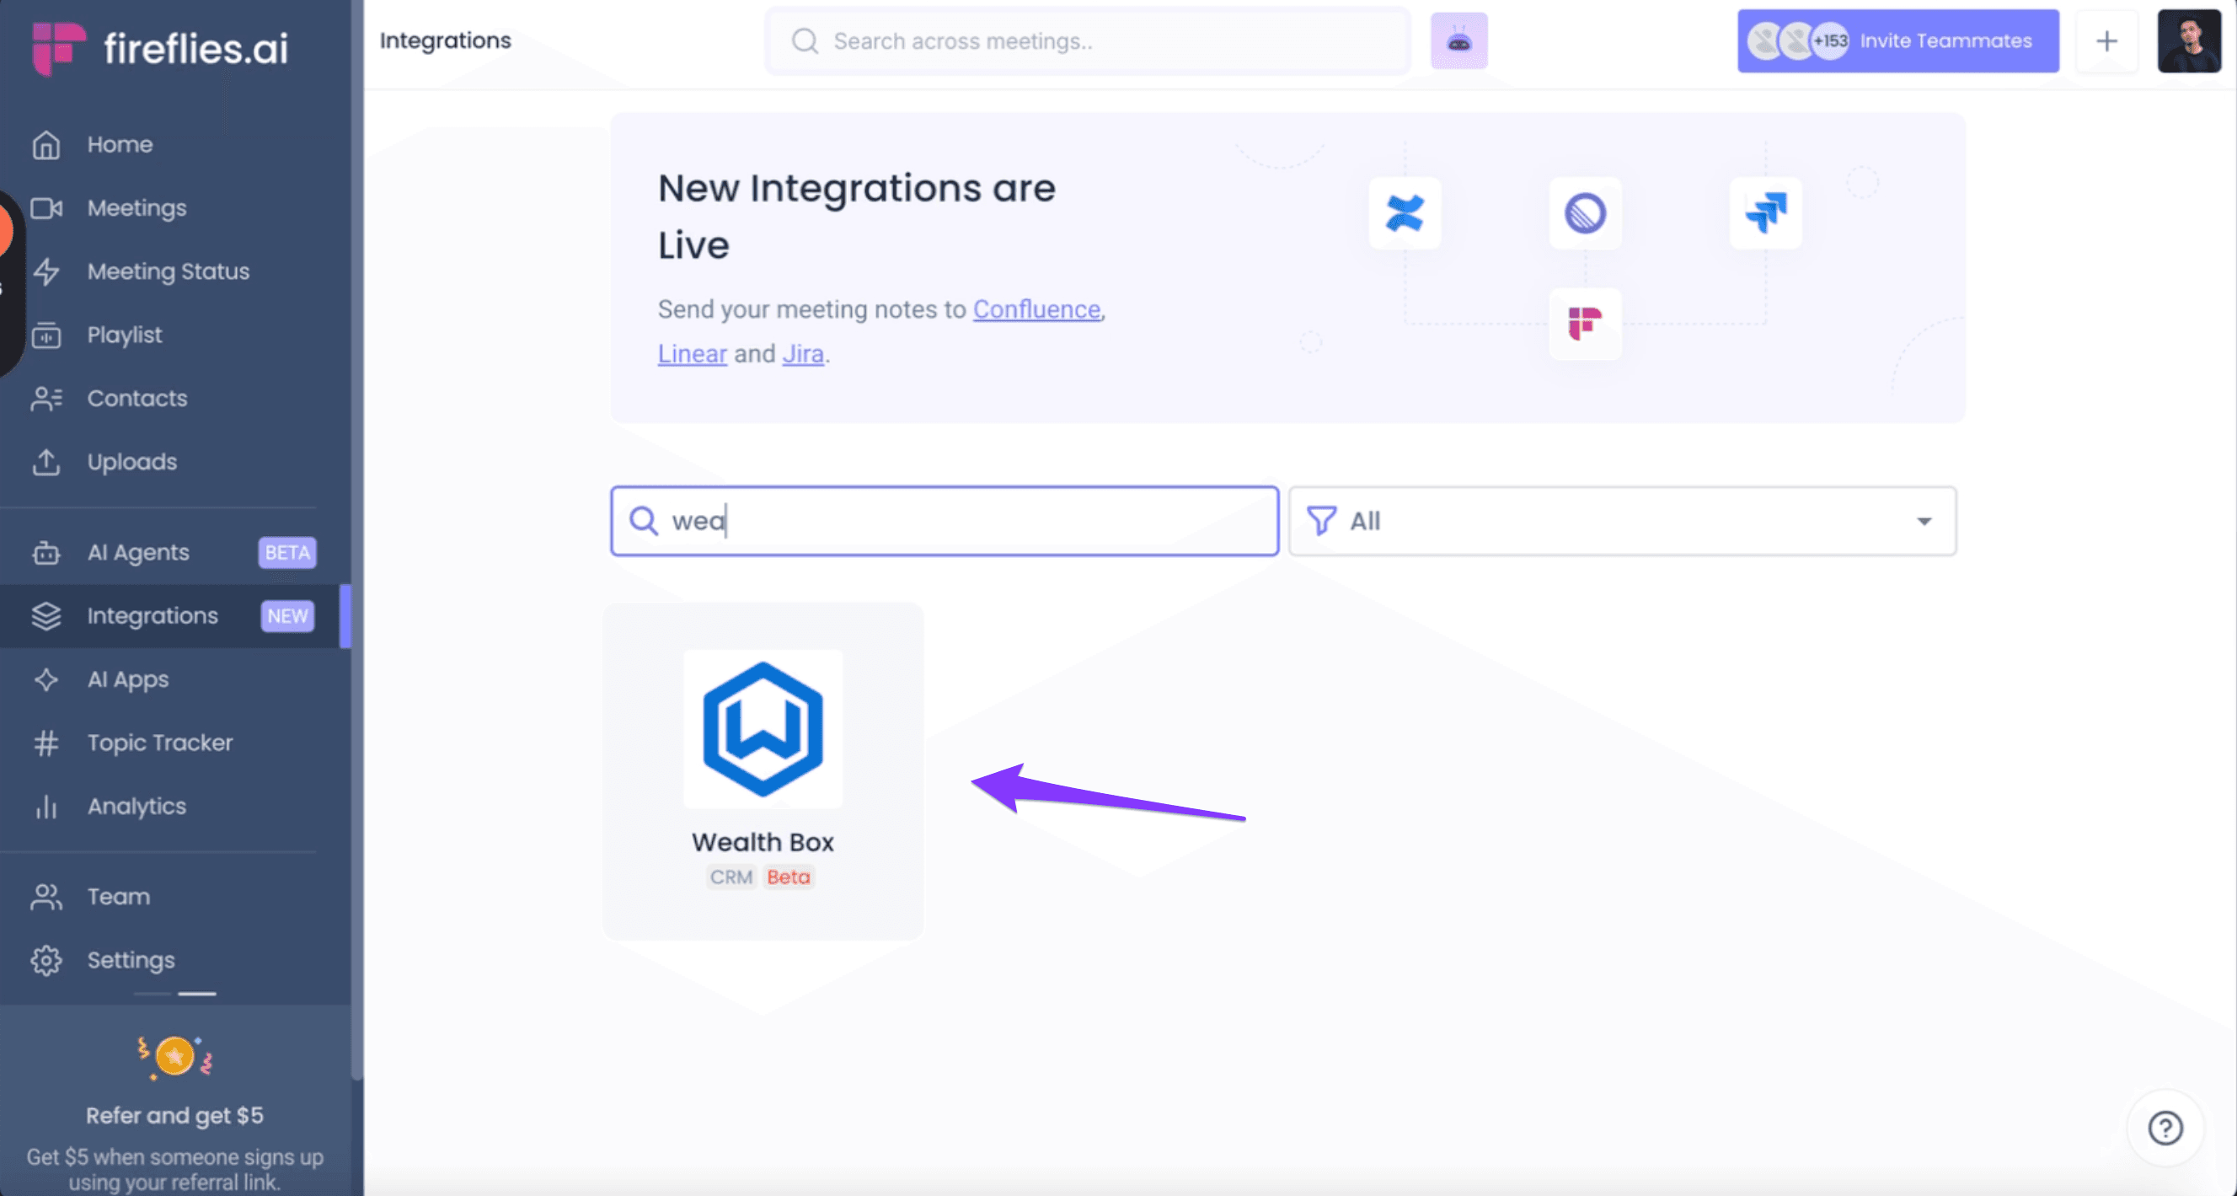Click the CRM tag on Wealth Box
This screenshot has height=1196, width=2237.
point(731,877)
